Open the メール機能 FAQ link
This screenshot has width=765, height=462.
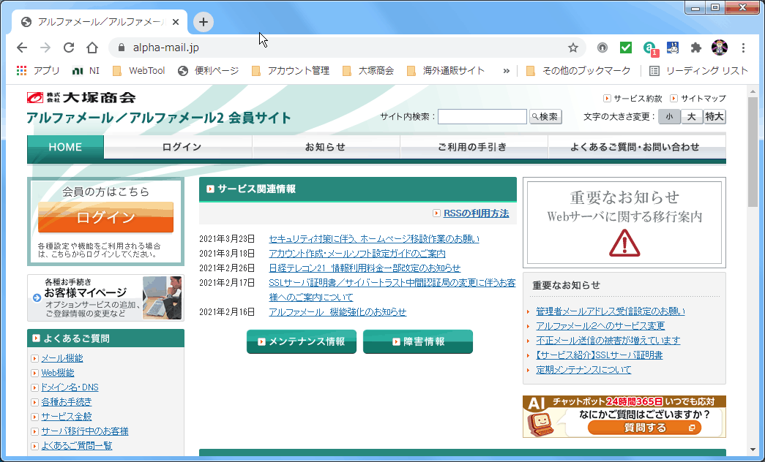[62, 358]
